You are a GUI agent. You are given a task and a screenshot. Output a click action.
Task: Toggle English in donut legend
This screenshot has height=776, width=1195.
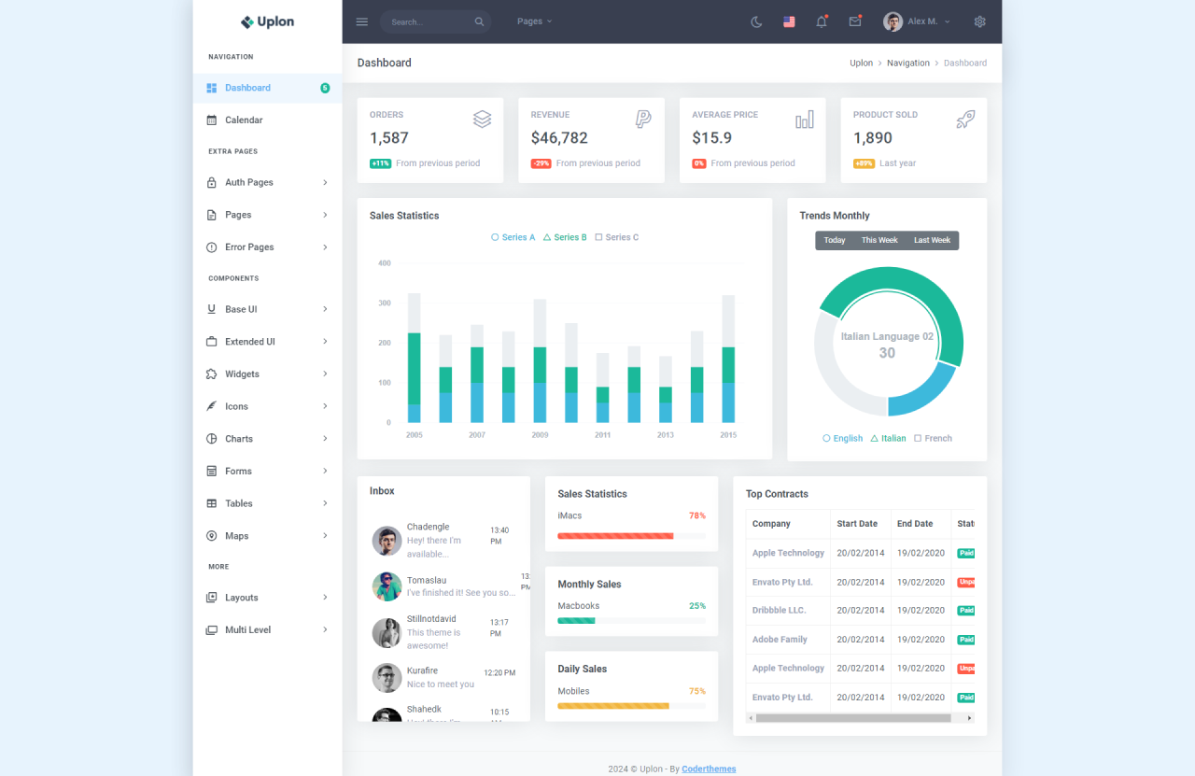click(843, 438)
